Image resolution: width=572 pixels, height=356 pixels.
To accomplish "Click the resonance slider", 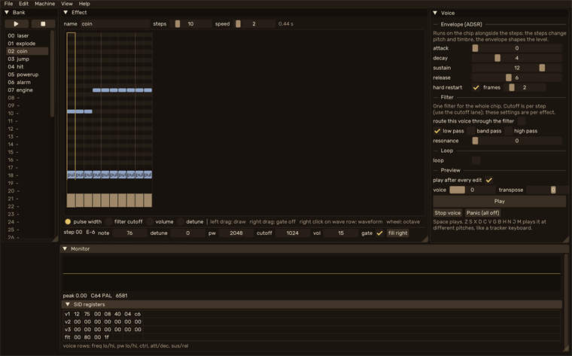I will point(516,141).
